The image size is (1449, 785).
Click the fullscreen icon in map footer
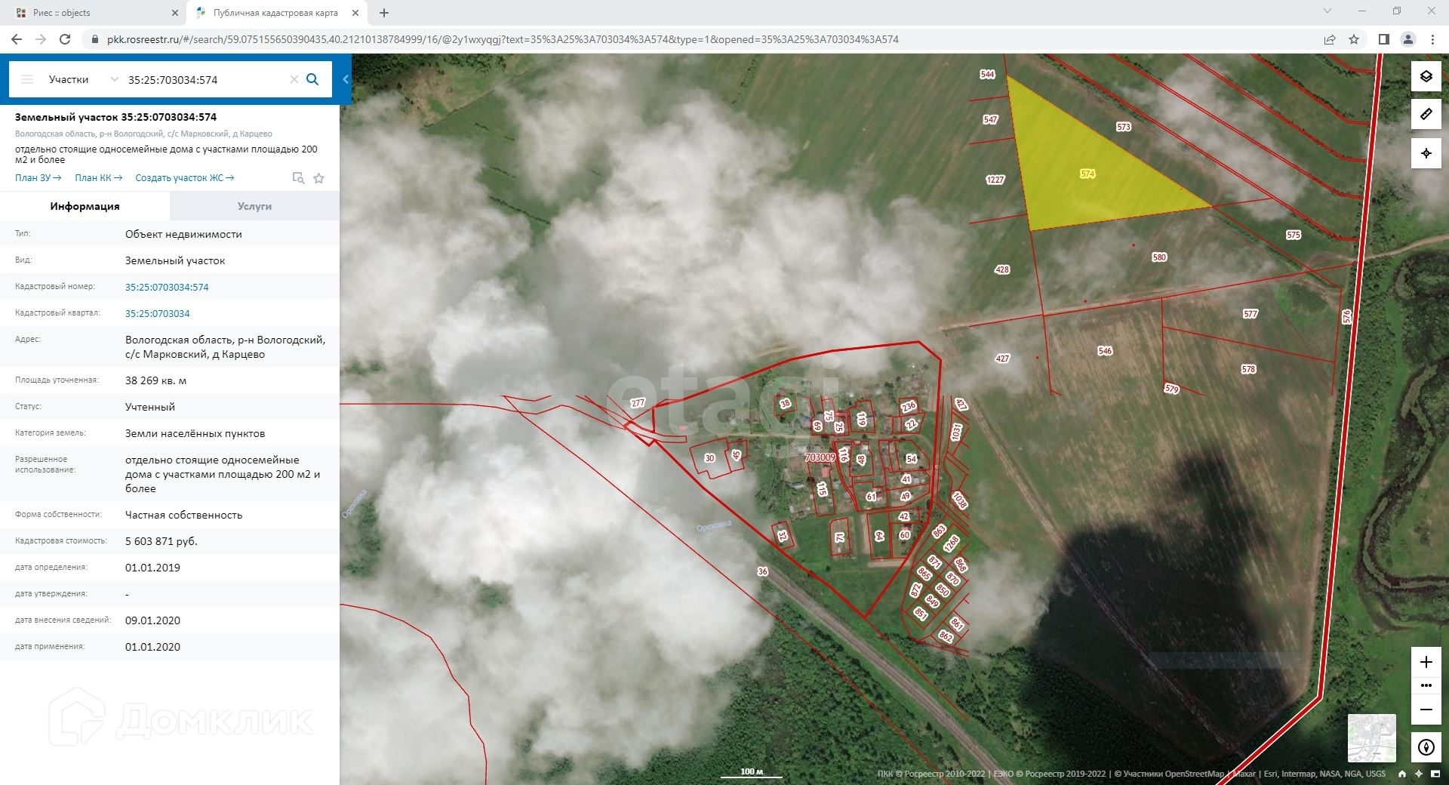click(1435, 774)
